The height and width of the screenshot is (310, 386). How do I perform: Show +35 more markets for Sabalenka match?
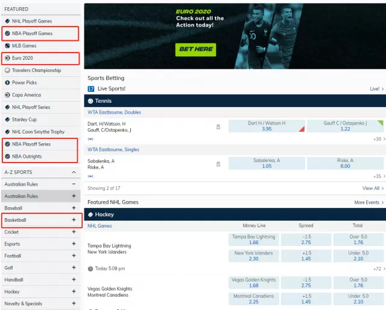pos(379,176)
